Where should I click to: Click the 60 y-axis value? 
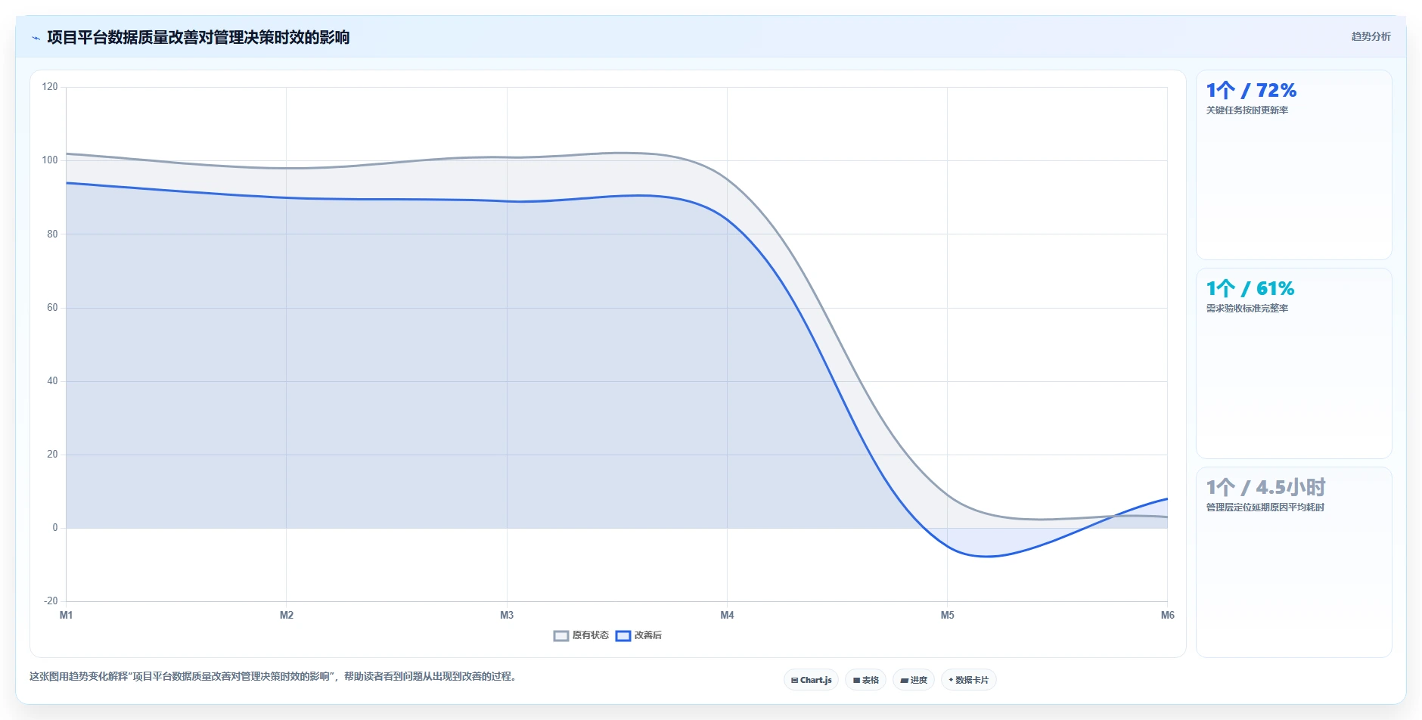(52, 308)
